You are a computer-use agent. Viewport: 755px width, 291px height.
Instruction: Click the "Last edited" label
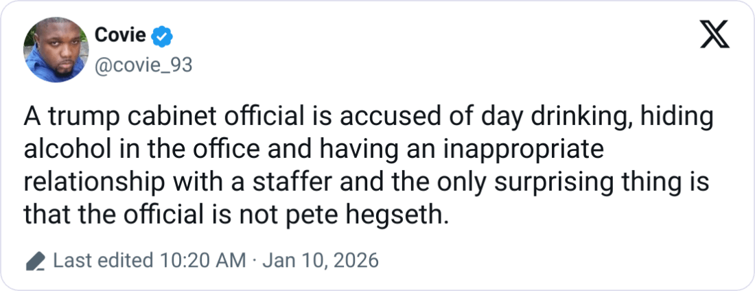tap(103, 261)
